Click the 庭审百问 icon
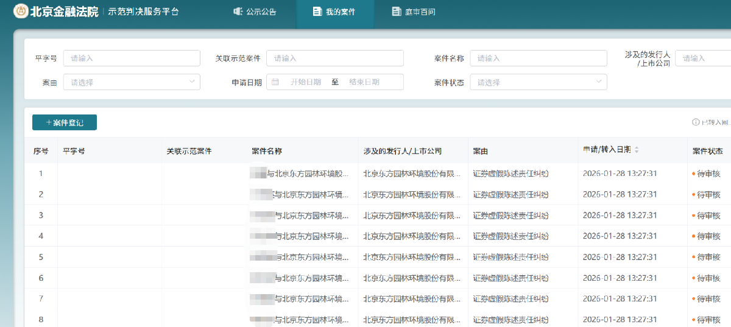This screenshot has width=731, height=327. tap(397, 12)
